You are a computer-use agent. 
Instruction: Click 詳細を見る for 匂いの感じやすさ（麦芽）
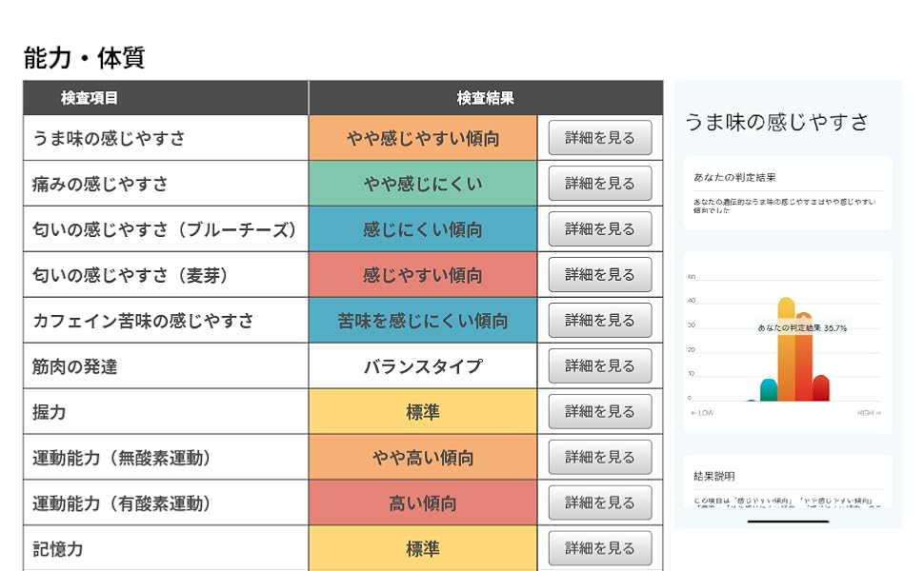[x=600, y=275]
